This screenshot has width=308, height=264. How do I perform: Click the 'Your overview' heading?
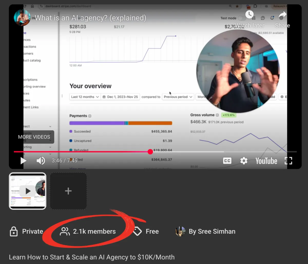click(x=90, y=86)
